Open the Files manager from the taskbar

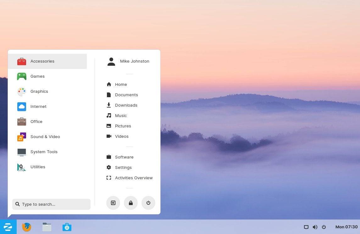[47, 227]
